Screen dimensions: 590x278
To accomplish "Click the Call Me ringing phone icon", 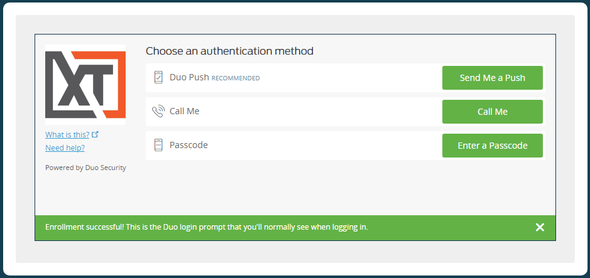I will [x=158, y=112].
